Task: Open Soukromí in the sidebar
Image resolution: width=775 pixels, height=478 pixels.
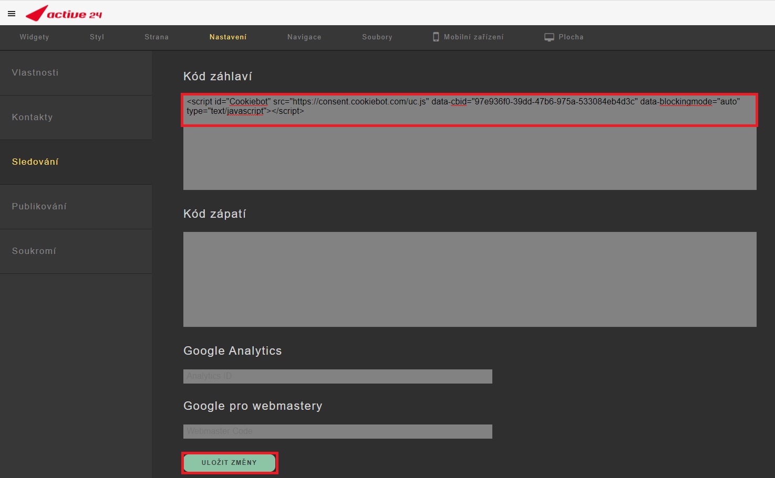Action: tap(76, 251)
